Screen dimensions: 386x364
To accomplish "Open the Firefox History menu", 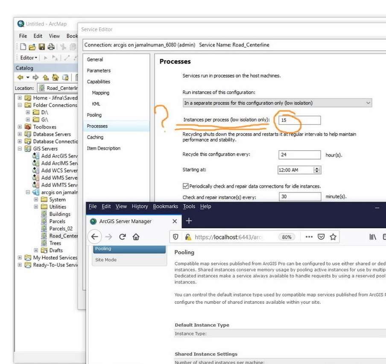I will [x=140, y=207].
